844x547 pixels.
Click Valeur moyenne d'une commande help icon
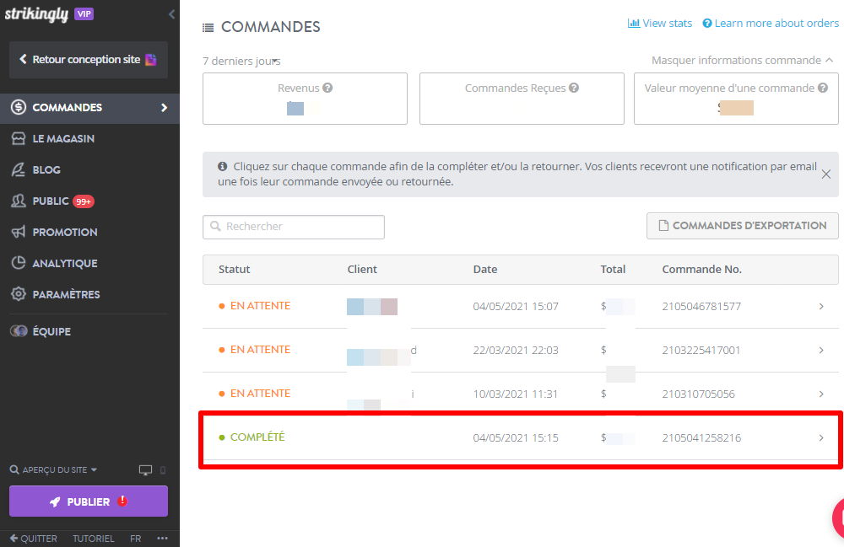pyautogui.click(x=822, y=88)
